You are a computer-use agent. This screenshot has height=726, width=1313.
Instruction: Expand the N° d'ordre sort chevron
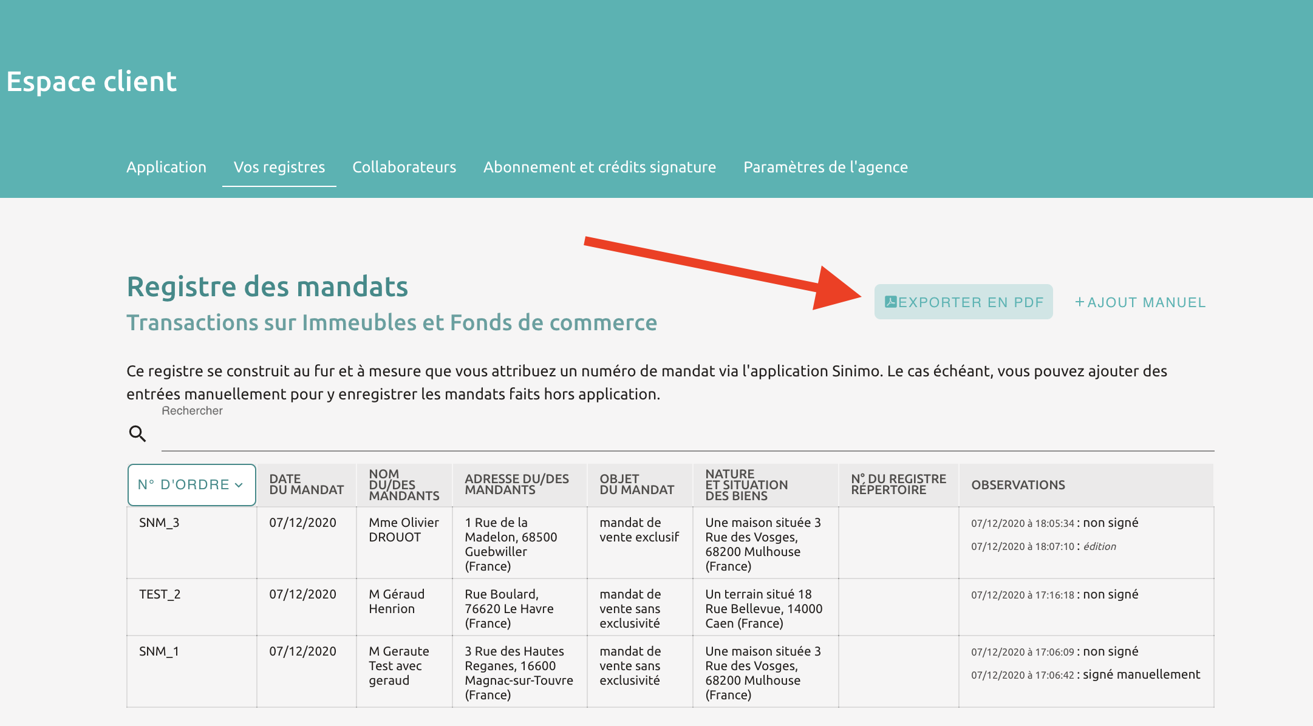click(x=239, y=485)
